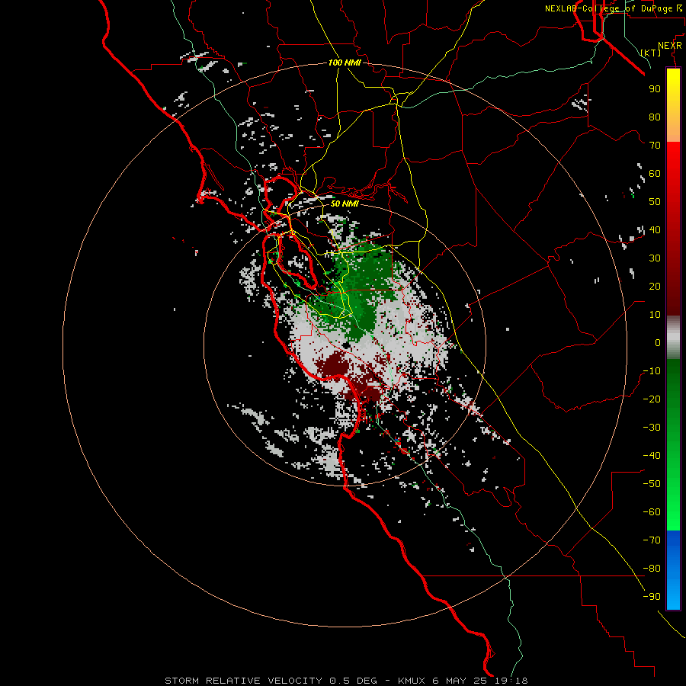Viewport: 686px width, 686px height.
Task: Click the "NEXLAB-College of DuPage" credit text
Action: point(608,8)
